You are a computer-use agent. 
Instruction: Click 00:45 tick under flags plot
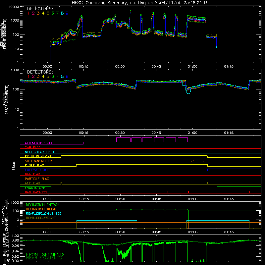coord(156,199)
